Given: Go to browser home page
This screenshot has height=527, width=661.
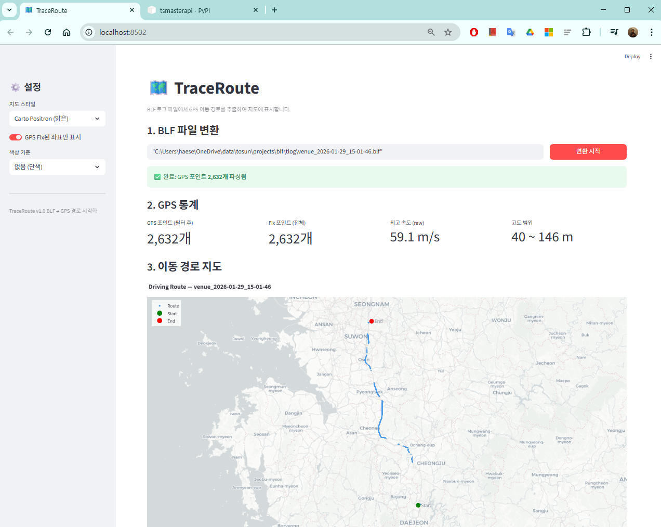Looking at the screenshot, I should [67, 32].
